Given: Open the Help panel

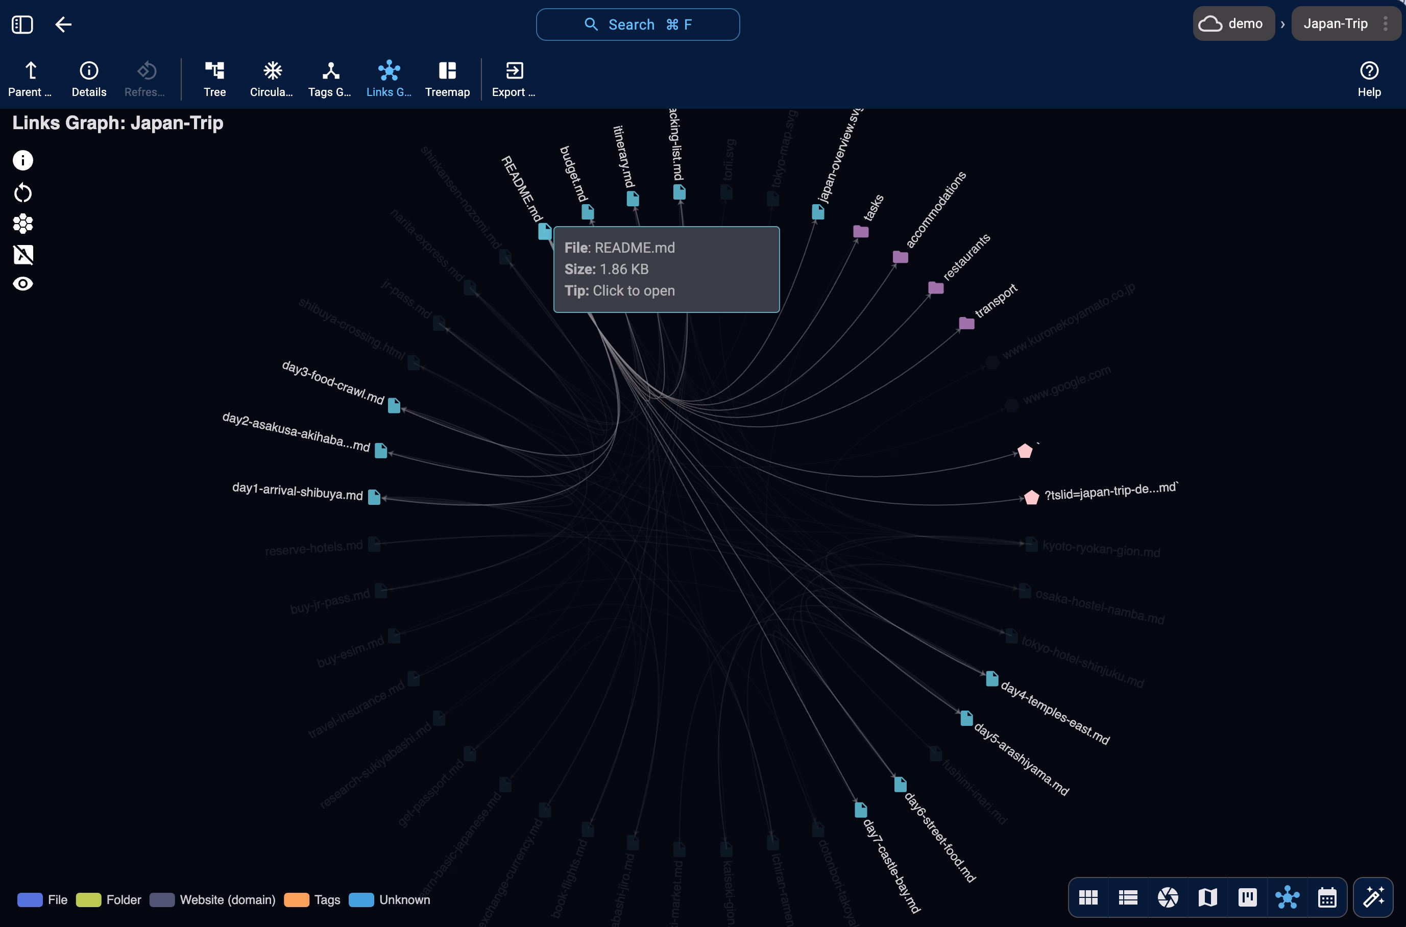Looking at the screenshot, I should coord(1369,78).
